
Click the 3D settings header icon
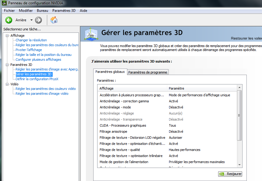click(x=91, y=34)
